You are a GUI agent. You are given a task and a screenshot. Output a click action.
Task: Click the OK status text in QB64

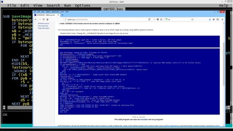click(5, 115)
